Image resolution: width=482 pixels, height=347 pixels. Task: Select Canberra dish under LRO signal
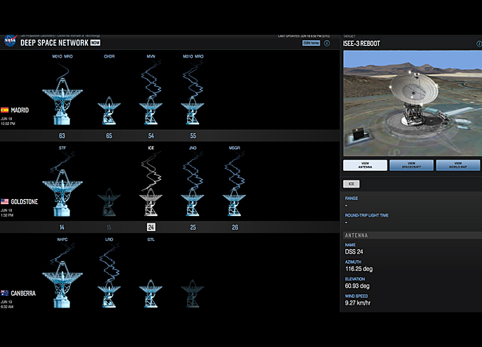click(109, 294)
